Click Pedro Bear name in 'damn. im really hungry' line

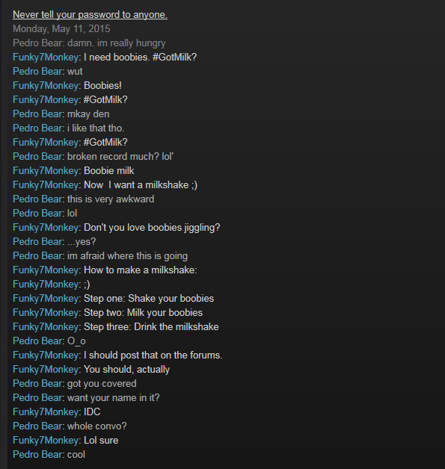click(37, 43)
